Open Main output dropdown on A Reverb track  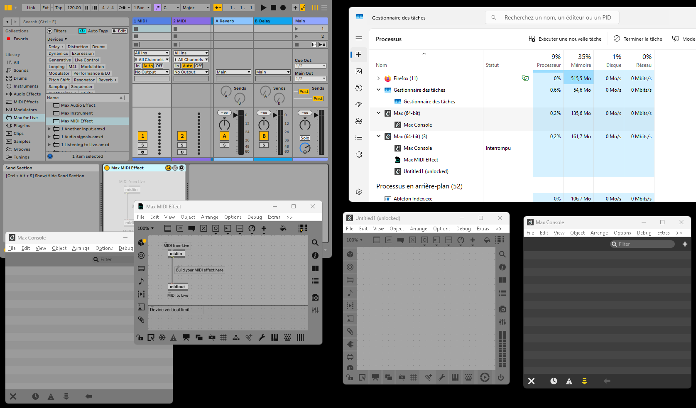[x=233, y=72]
